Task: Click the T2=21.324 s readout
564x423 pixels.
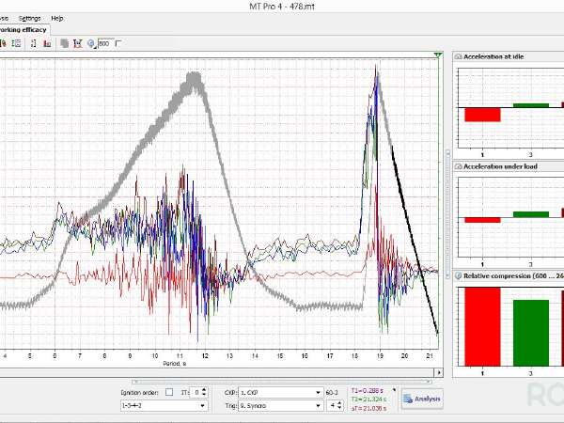Action: [368, 399]
